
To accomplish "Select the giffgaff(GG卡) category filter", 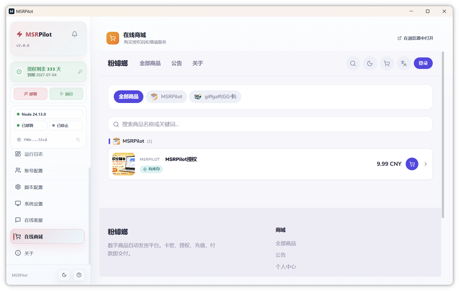I will coord(215,97).
